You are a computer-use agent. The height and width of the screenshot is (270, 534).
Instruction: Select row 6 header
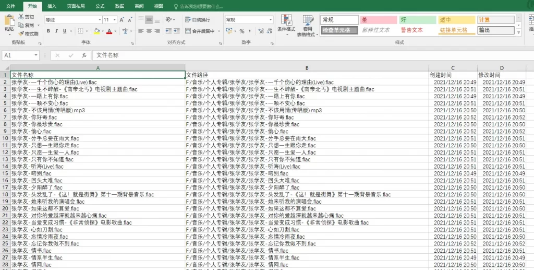tap(5, 110)
